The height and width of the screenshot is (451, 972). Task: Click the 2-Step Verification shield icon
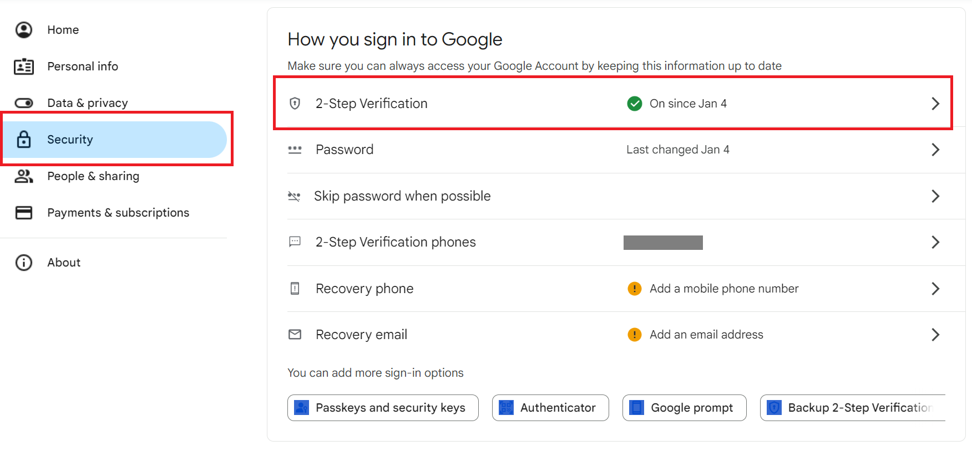point(295,104)
